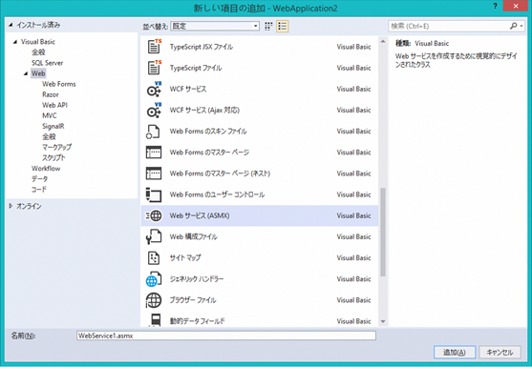Collapse the Web tree node
532x367 pixels.
tap(26, 73)
